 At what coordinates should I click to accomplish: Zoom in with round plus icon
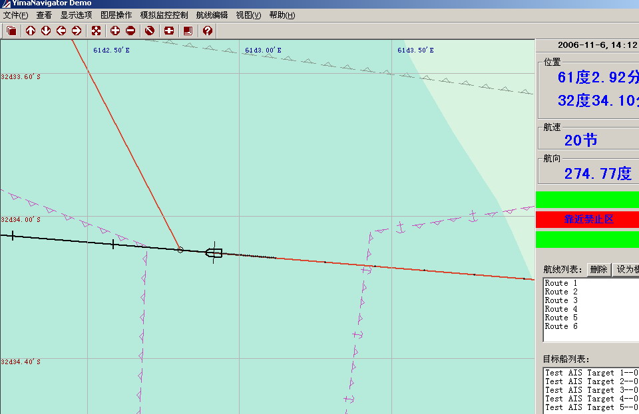115,31
